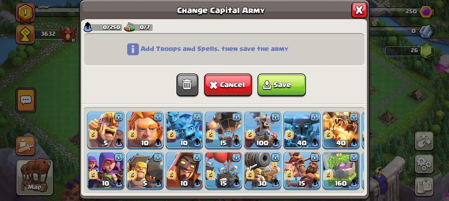Select the Skeleton Barrels troop card

223,170
